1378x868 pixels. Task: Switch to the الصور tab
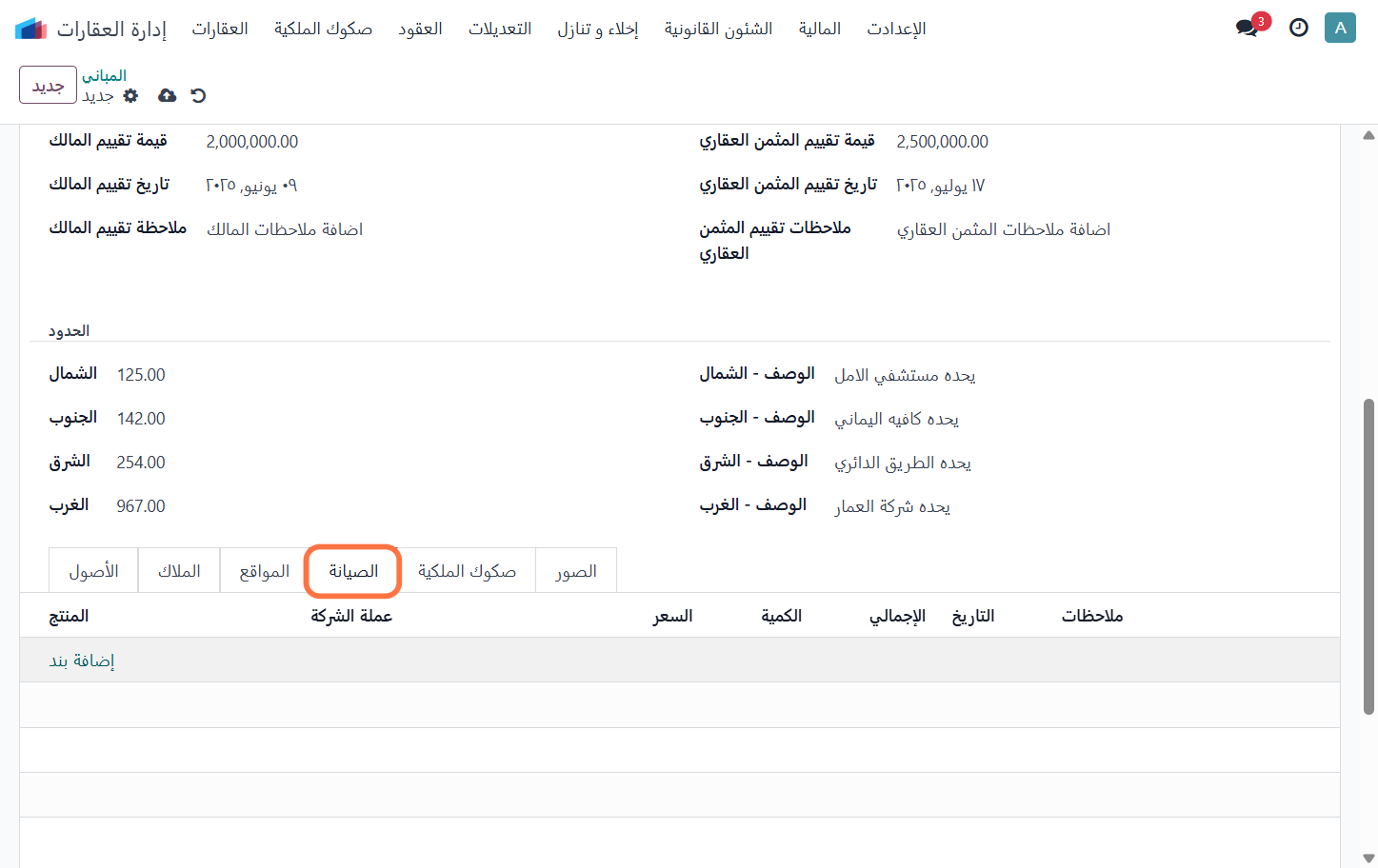[x=576, y=571]
